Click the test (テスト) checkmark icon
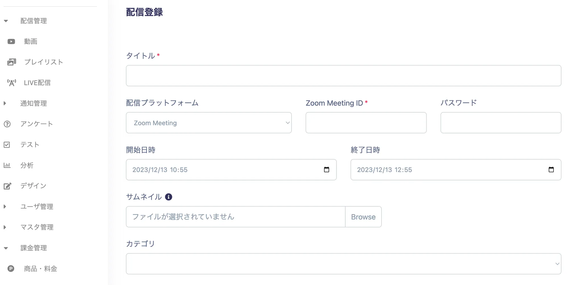Screen dimensions: 584x285 coord(7,145)
